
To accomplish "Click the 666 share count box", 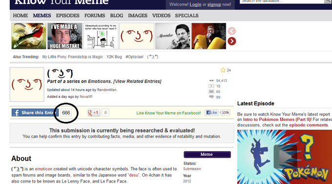I will [x=66, y=113].
